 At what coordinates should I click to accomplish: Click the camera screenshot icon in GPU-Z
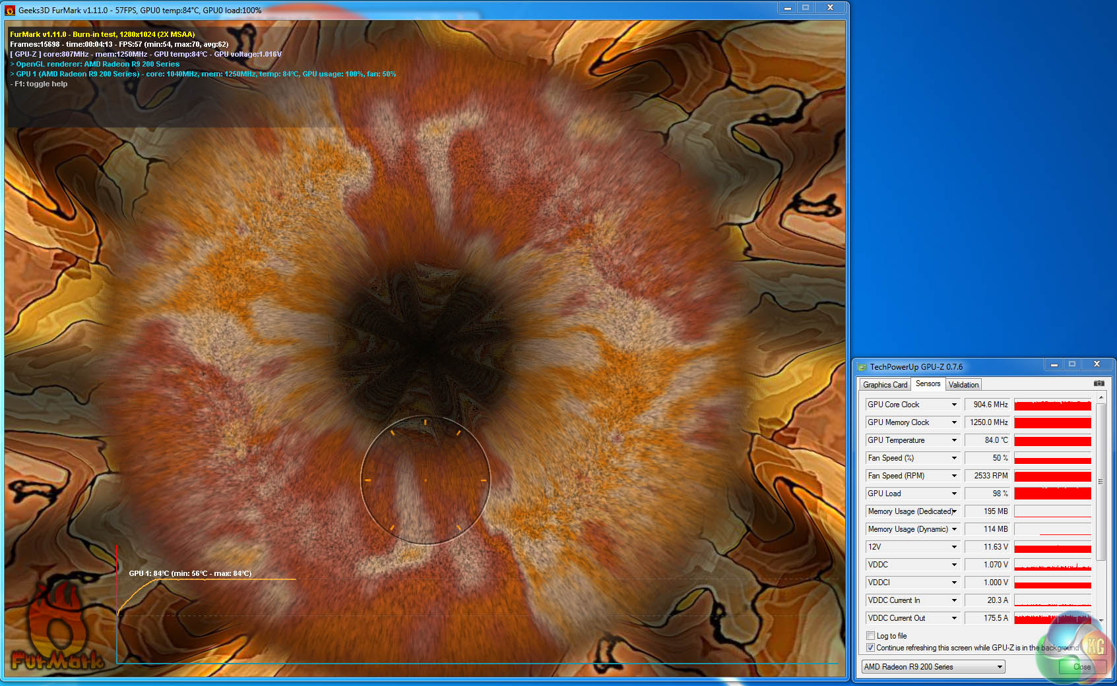(x=1099, y=384)
